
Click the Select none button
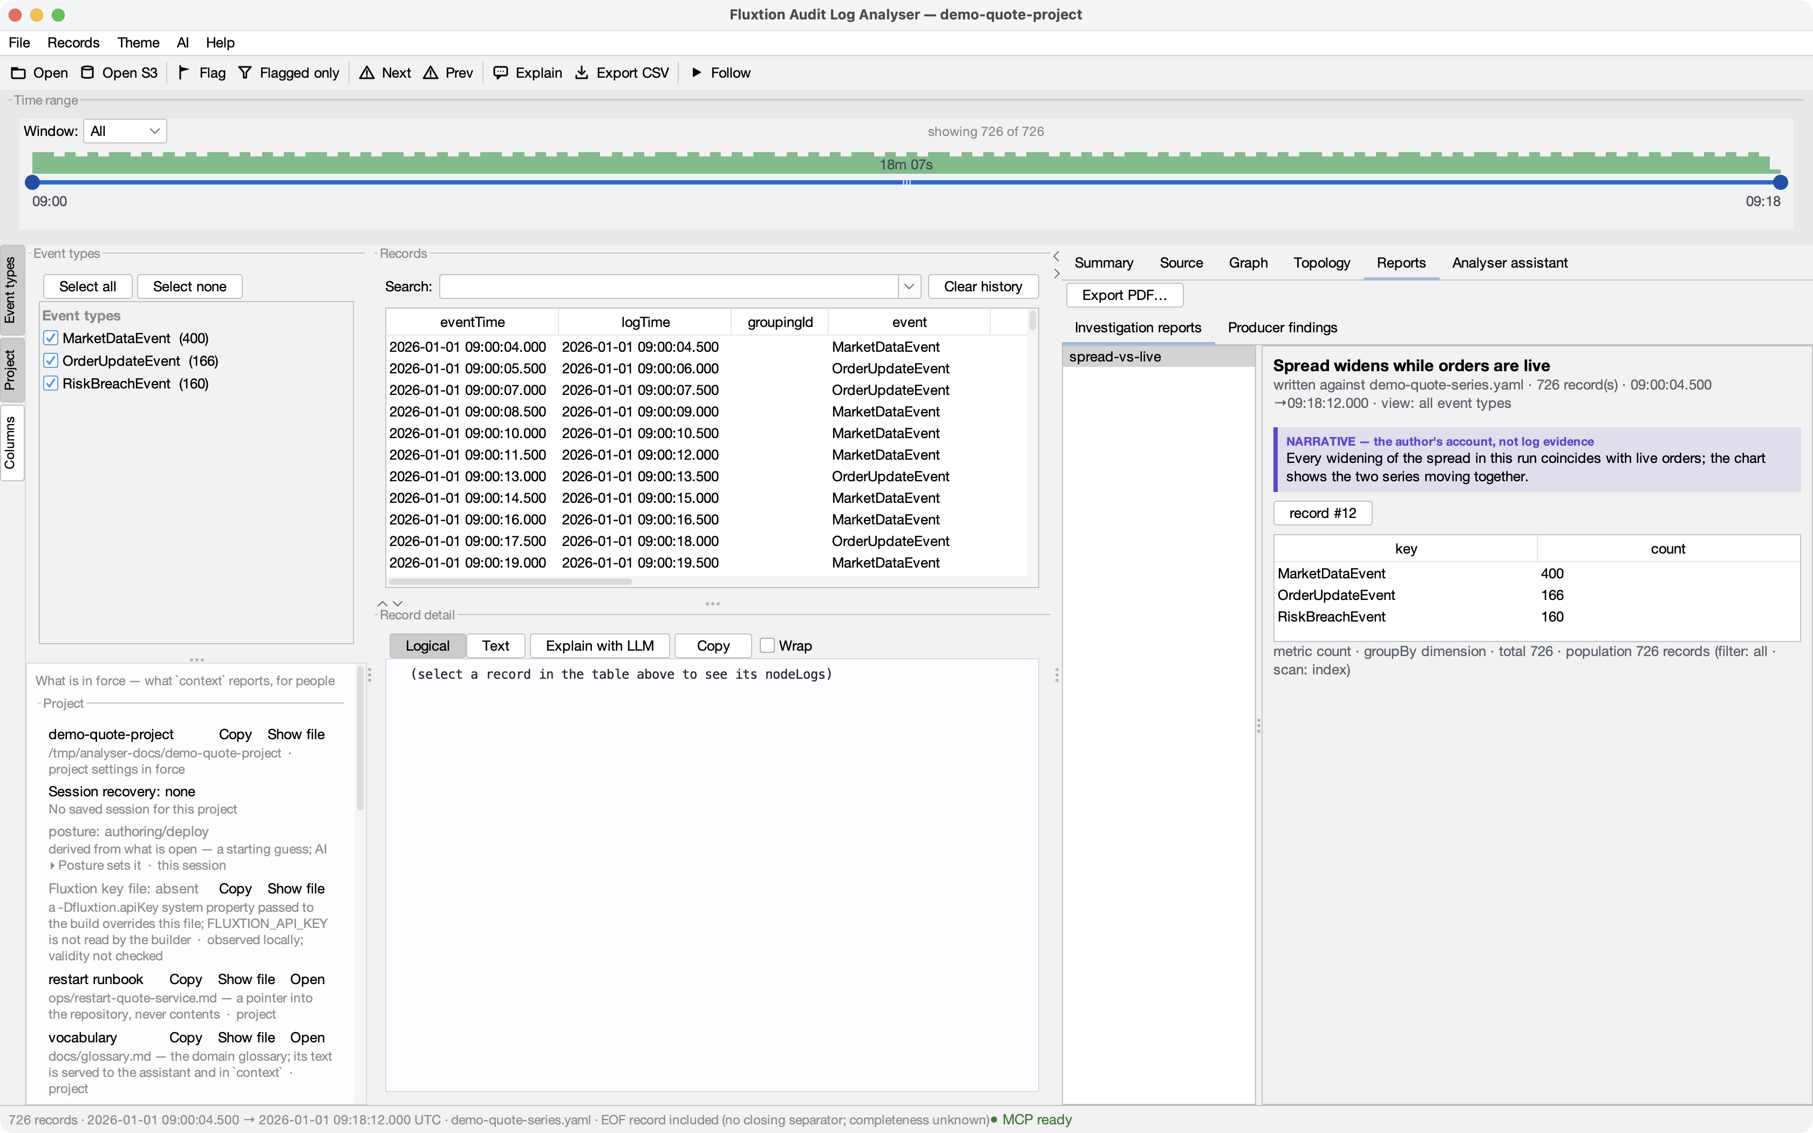point(189,286)
